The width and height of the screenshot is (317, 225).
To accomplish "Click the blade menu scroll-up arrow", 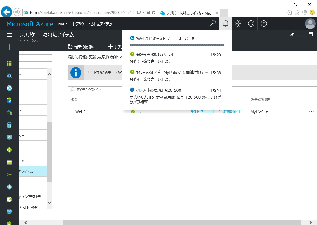I will point(49,74).
